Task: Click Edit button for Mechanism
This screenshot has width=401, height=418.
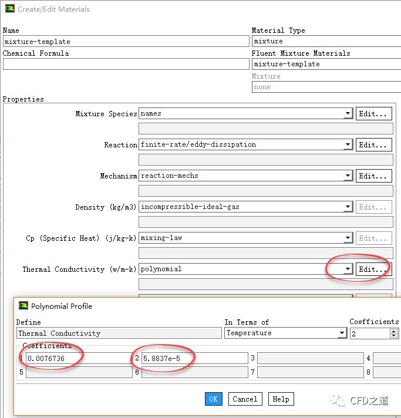Action: point(373,176)
